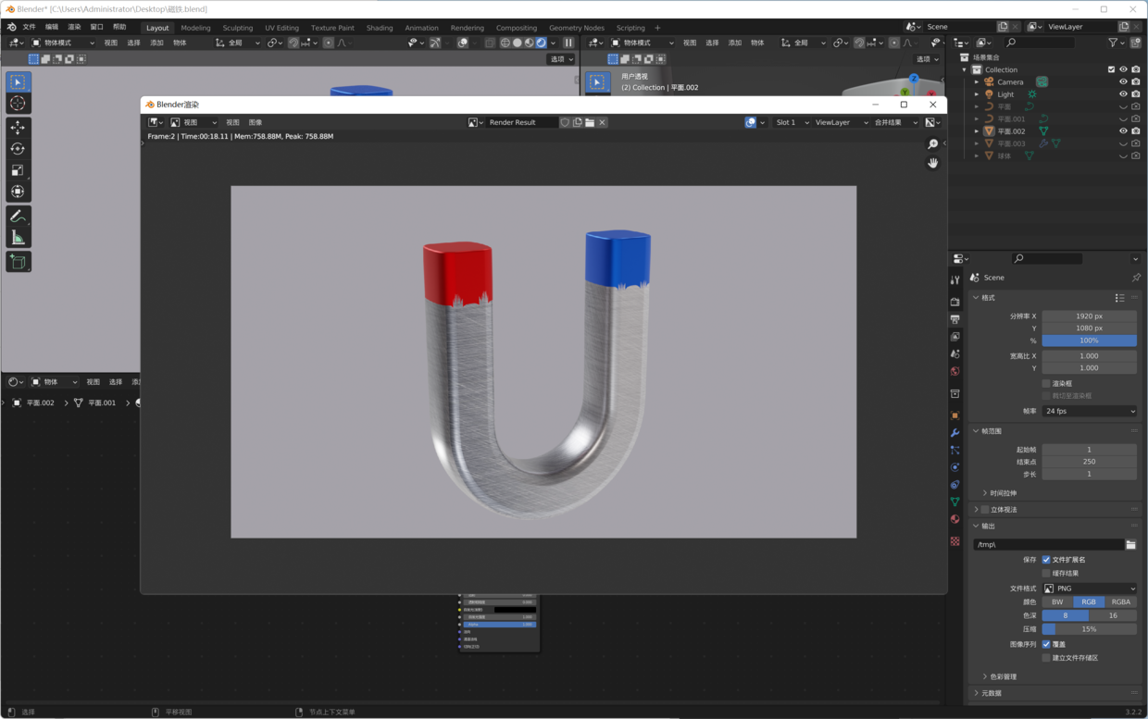Pin the Scene properties panel
Screen dimensions: 1148x719
coord(1136,278)
